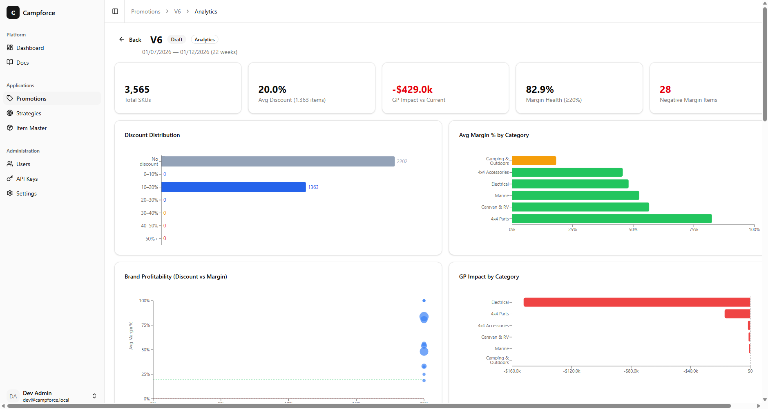Click the Avg Discount 20.0% card
The width and height of the screenshot is (768, 409).
312,88
